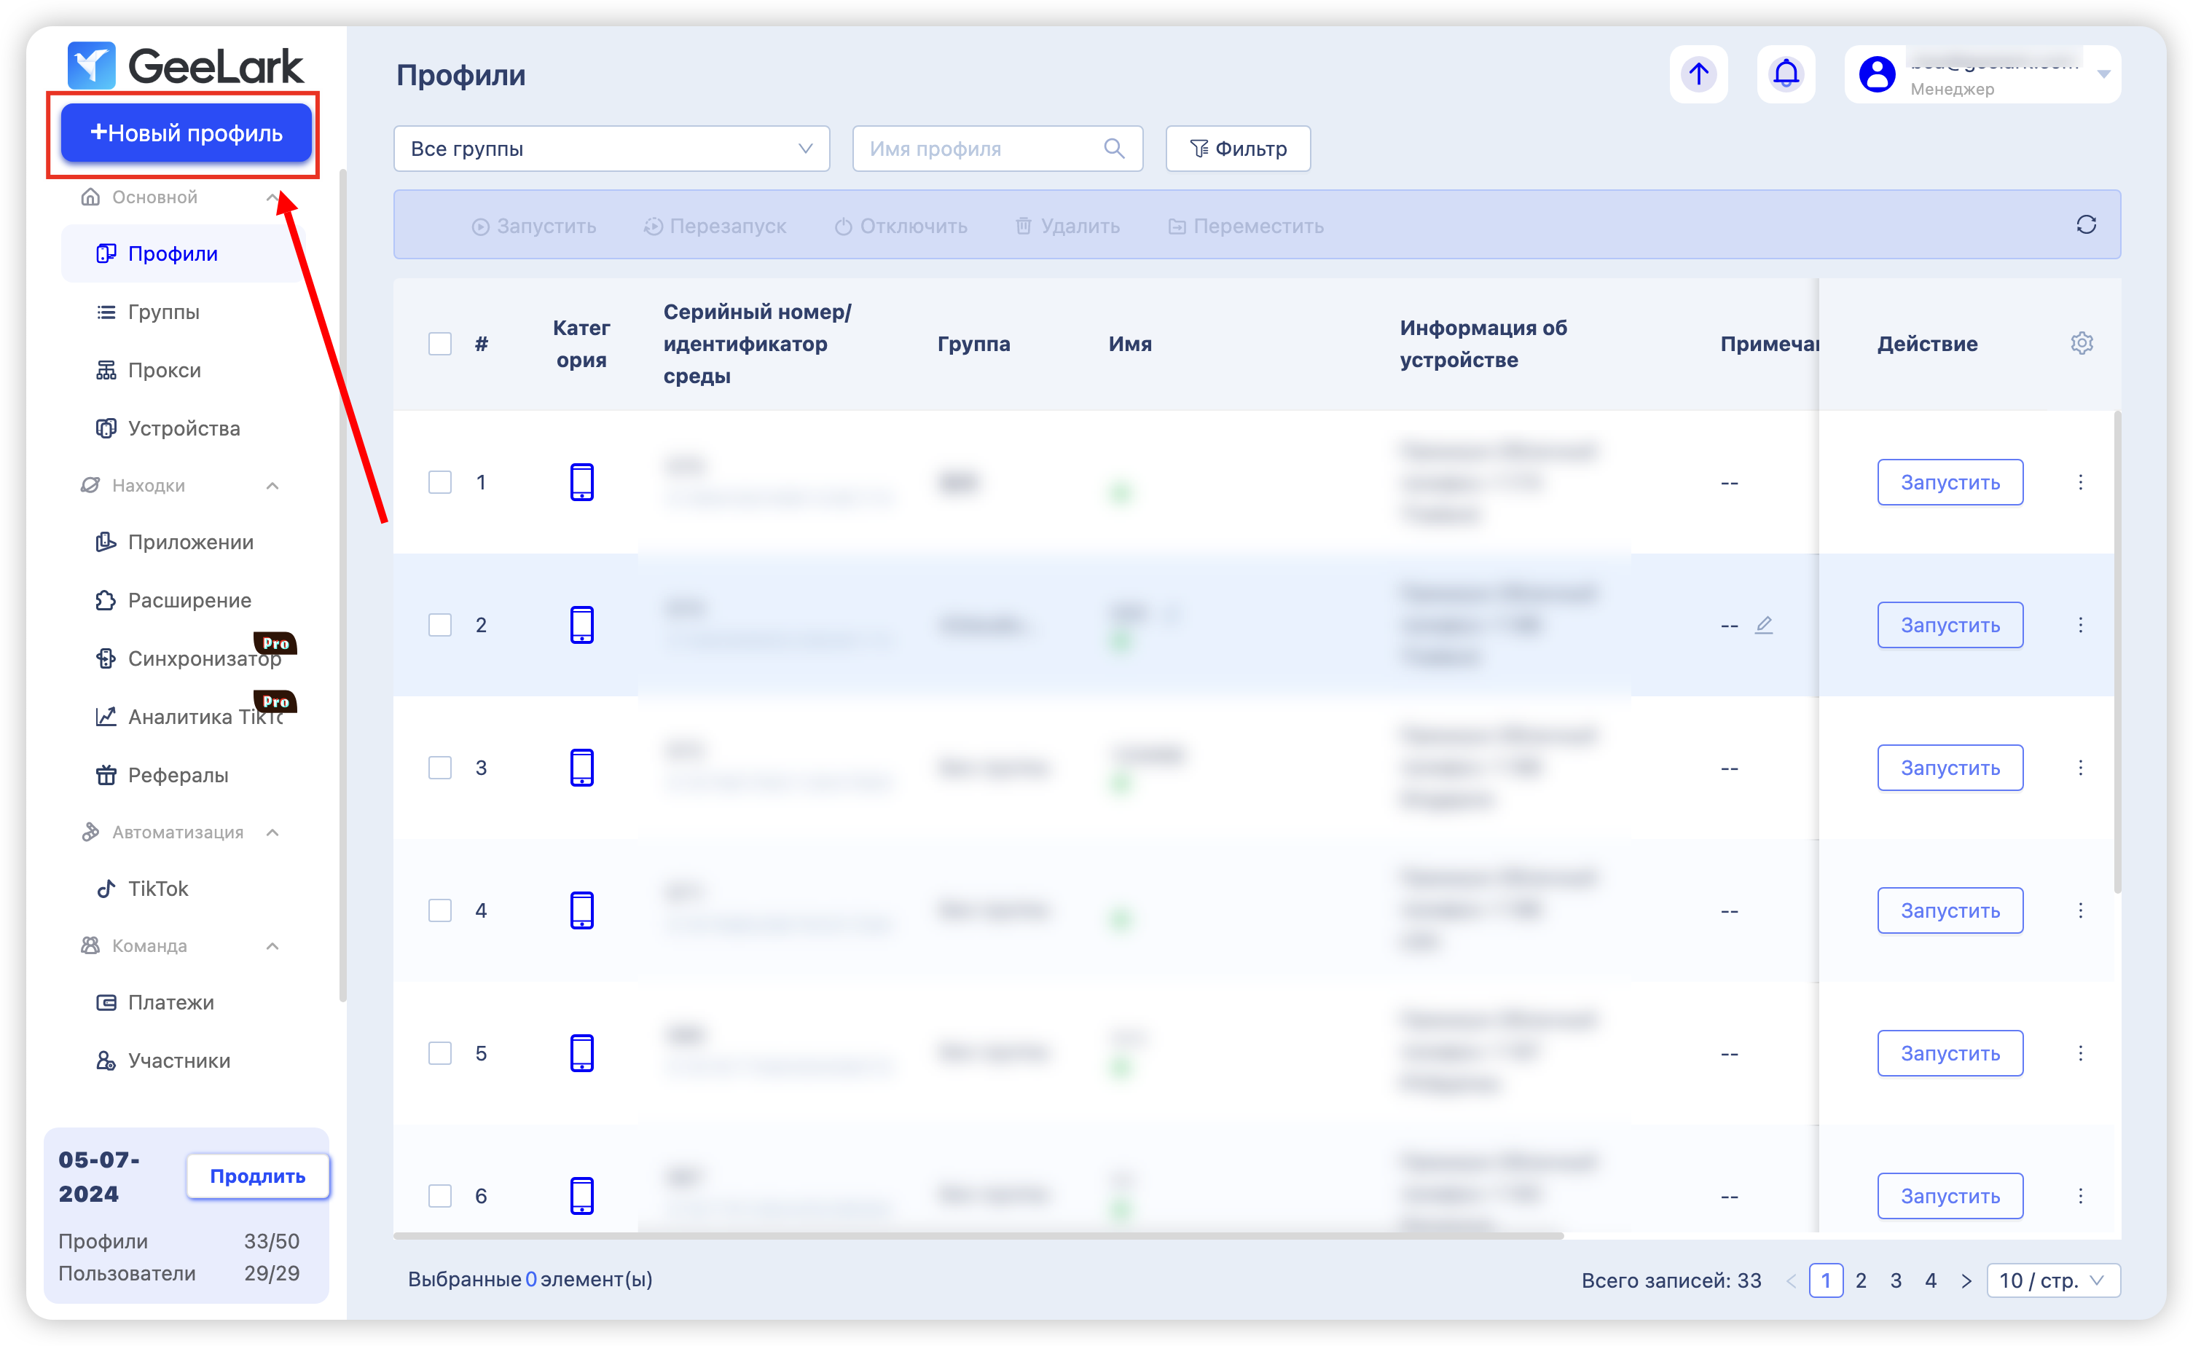Check the checkbox for row 1
This screenshot has height=1346, width=2193.
440,482
